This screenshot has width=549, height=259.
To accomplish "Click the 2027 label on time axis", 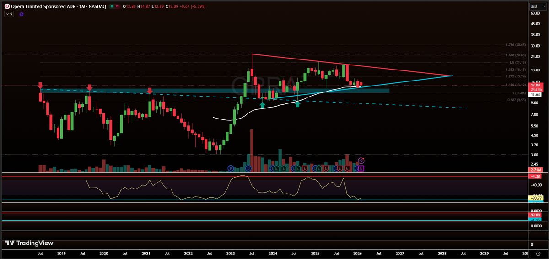I will pos(399,253).
